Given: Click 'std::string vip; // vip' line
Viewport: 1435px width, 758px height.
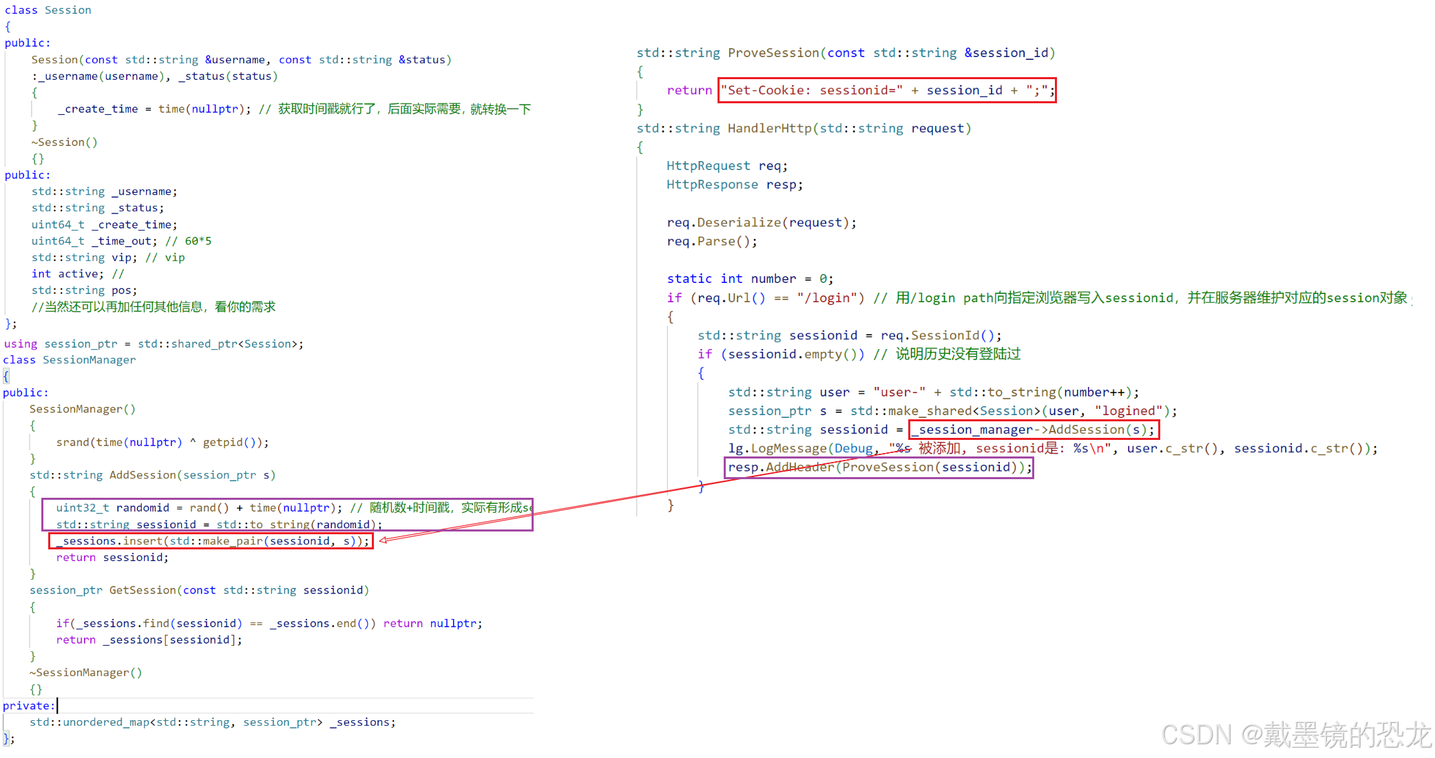Looking at the screenshot, I should pos(107,257).
